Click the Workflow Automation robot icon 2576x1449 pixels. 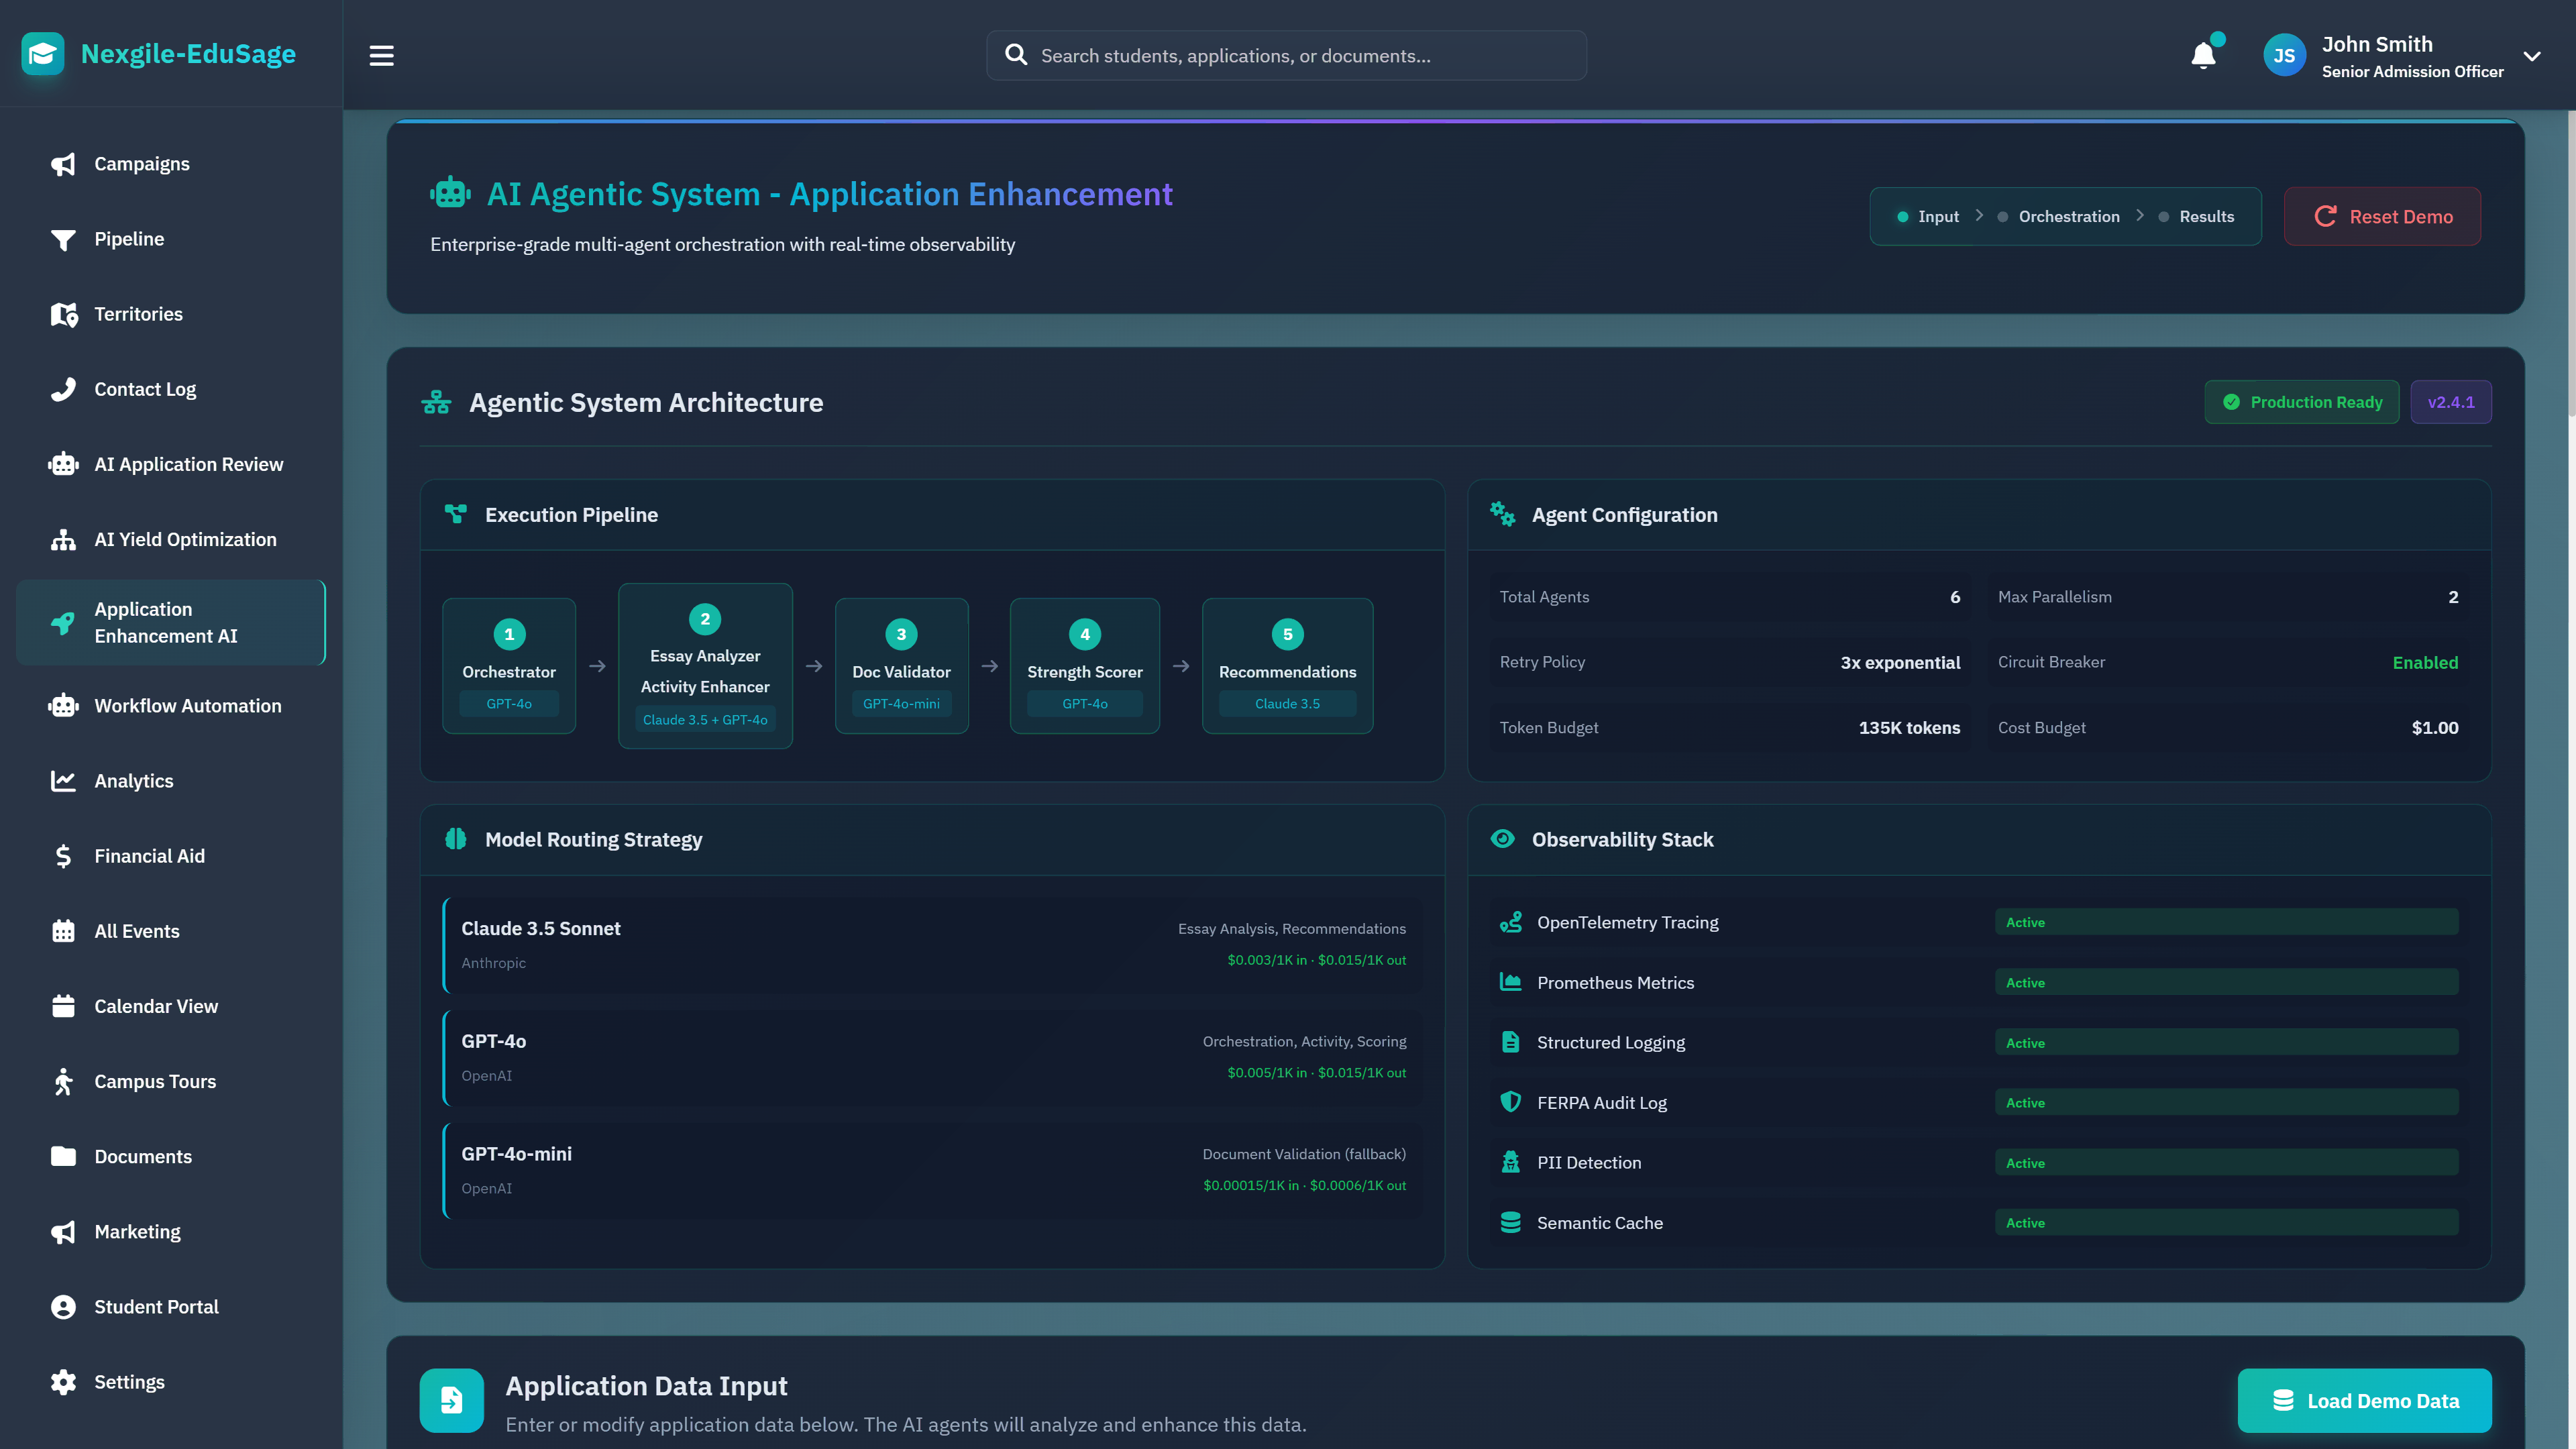63,705
